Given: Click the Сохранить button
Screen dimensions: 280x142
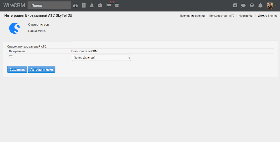Looking at the screenshot, I should pyautogui.click(x=17, y=69).
